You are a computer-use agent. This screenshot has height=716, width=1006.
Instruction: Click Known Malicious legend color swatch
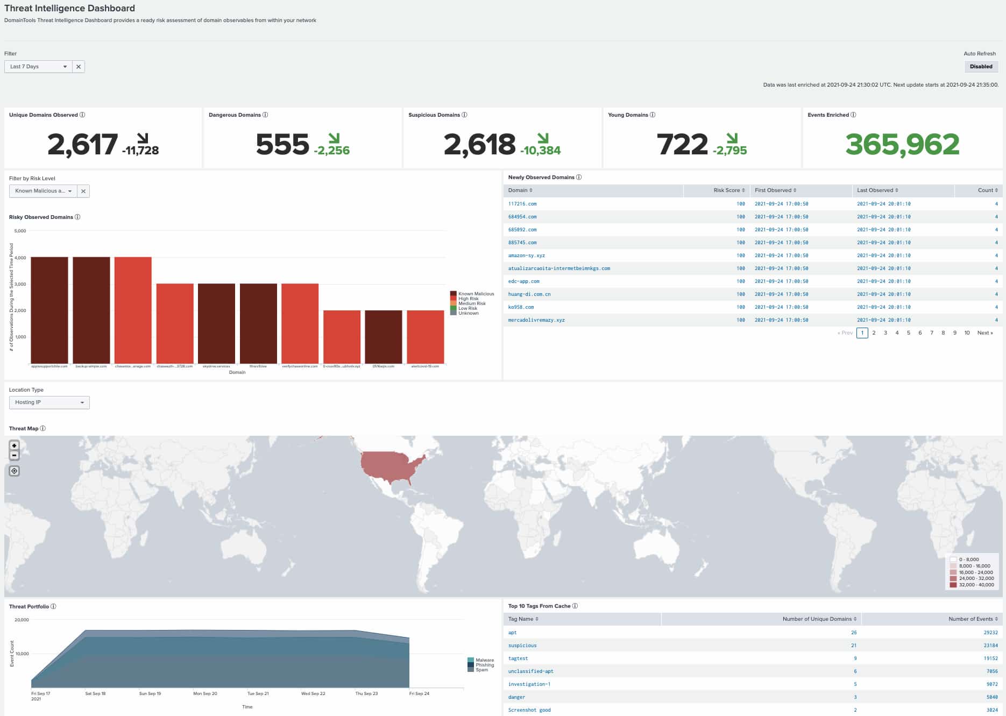[454, 294]
